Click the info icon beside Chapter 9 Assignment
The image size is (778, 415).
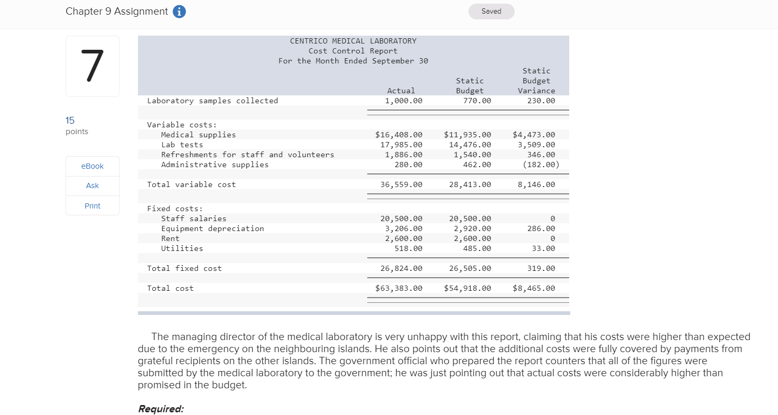click(x=179, y=12)
